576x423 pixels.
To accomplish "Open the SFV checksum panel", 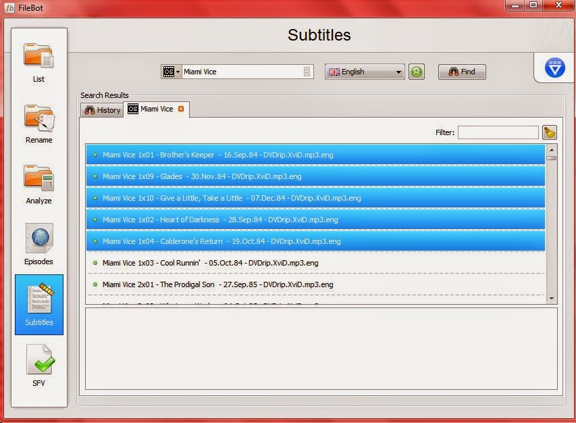I will click(38, 366).
